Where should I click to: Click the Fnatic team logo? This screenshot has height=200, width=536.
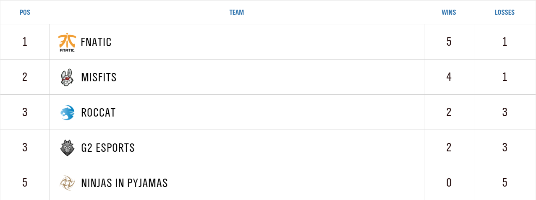pyautogui.click(x=67, y=42)
